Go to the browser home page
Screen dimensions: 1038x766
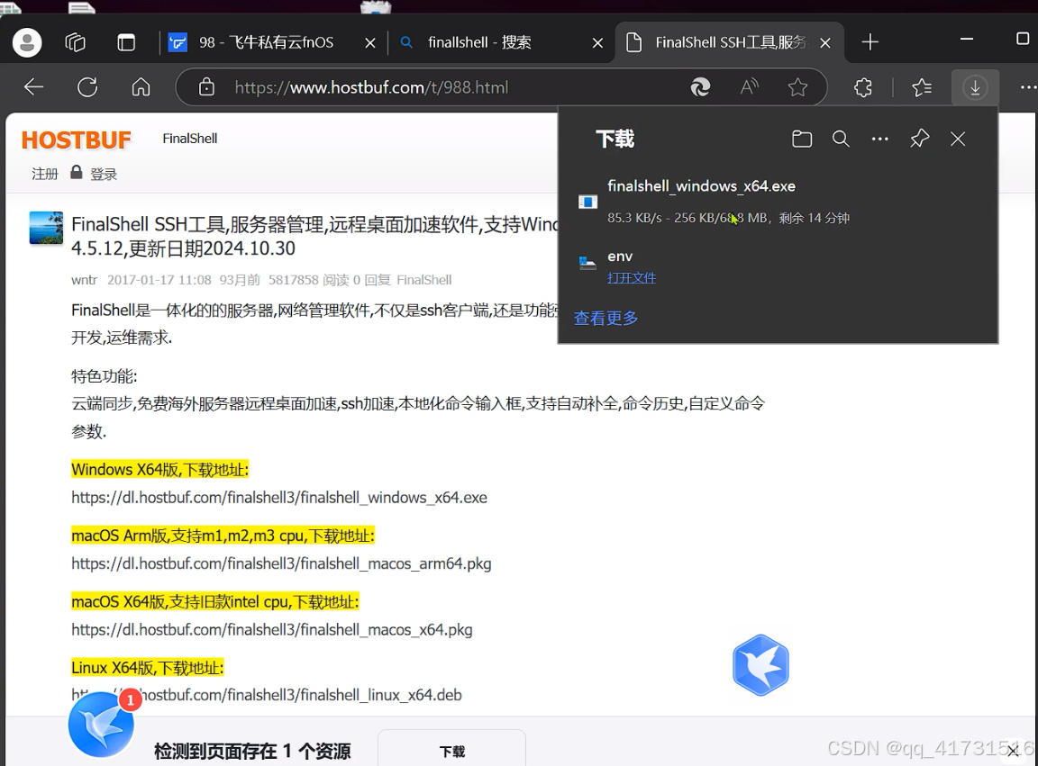141,87
